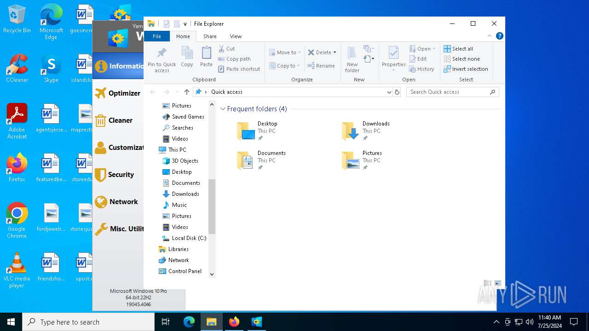
Task: Select This PC in navigation pane
Action: point(173,150)
